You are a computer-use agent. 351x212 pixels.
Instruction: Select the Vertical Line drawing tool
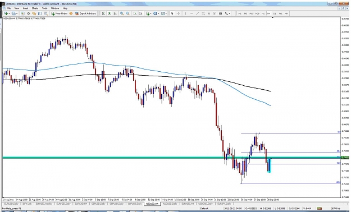185,13
